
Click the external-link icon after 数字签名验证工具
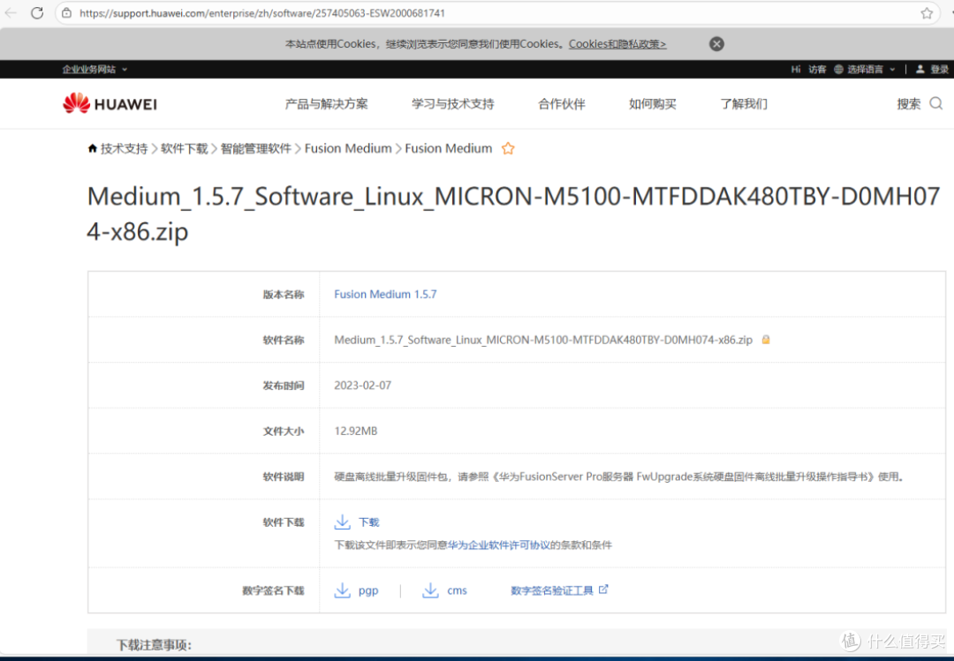[603, 590]
